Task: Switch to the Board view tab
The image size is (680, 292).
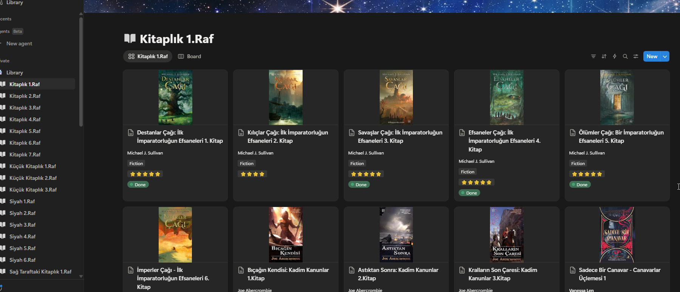Action: pyautogui.click(x=190, y=56)
